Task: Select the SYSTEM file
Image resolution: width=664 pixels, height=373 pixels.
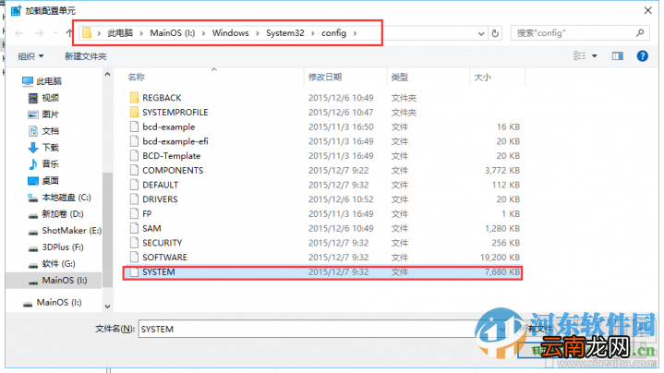Action: click(x=324, y=271)
